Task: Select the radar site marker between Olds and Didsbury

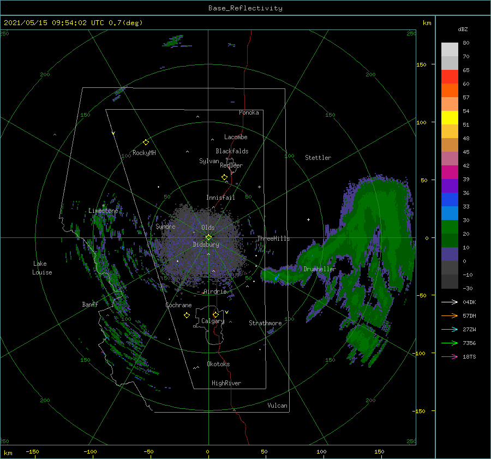Action: point(208,237)
